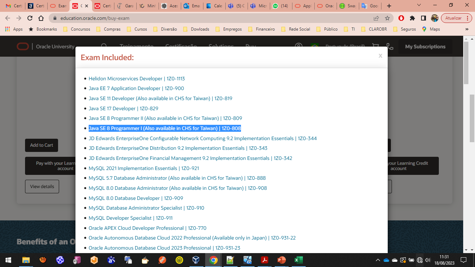Open PowerPoint from the taskbar
This screenshot has width=475, height=267.
(x=282, y=260)
